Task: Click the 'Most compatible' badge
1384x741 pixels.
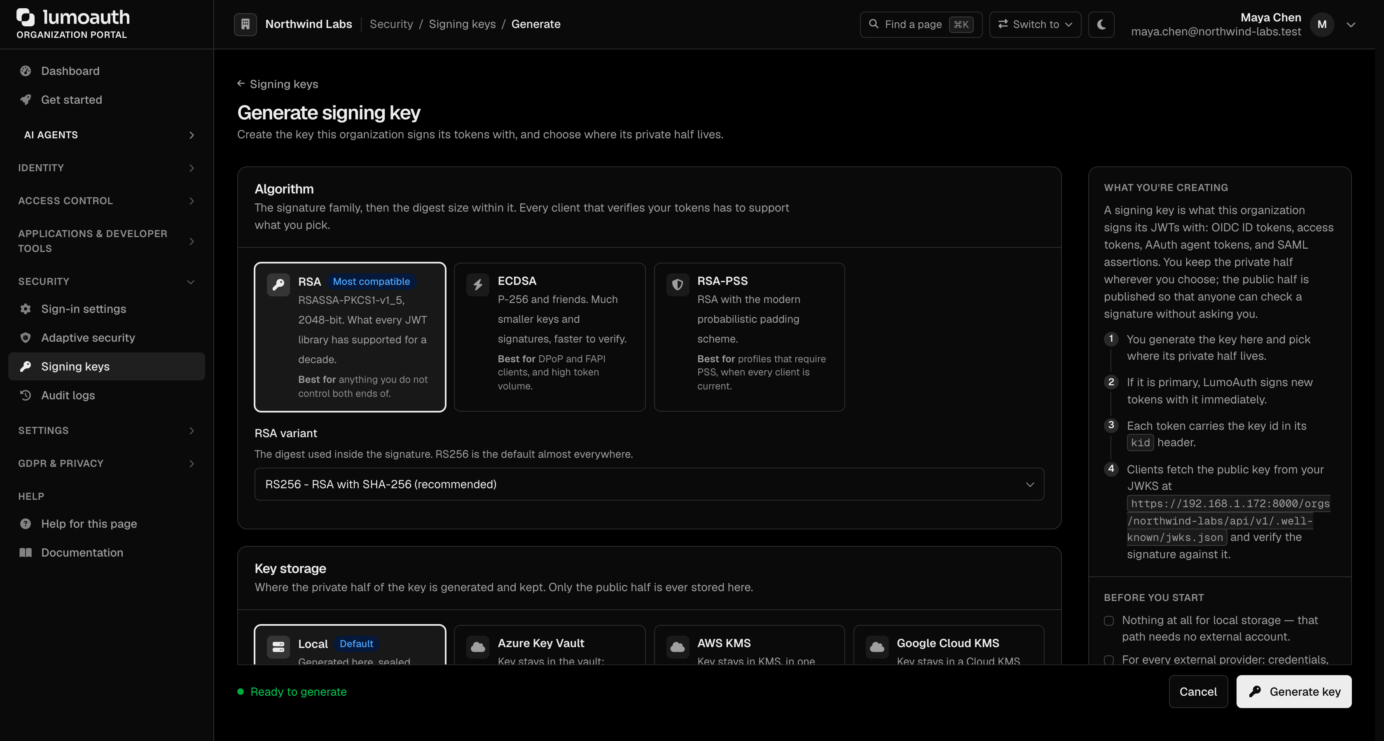Action: (x=371, y=281)
